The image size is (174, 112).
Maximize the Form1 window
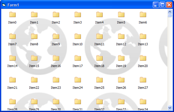coord(162,5)
